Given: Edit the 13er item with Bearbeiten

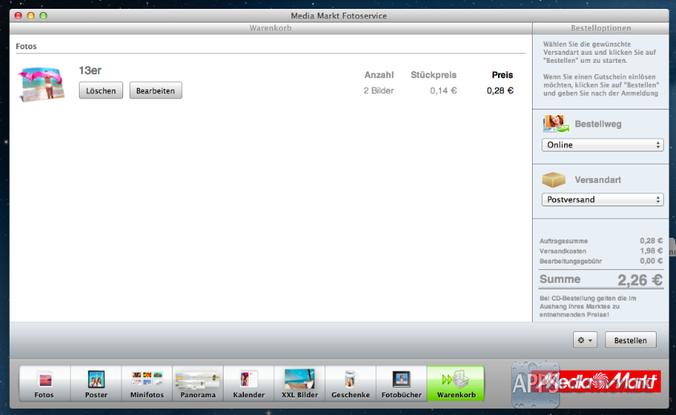Looking at the screenshot, I should point(155,91).
